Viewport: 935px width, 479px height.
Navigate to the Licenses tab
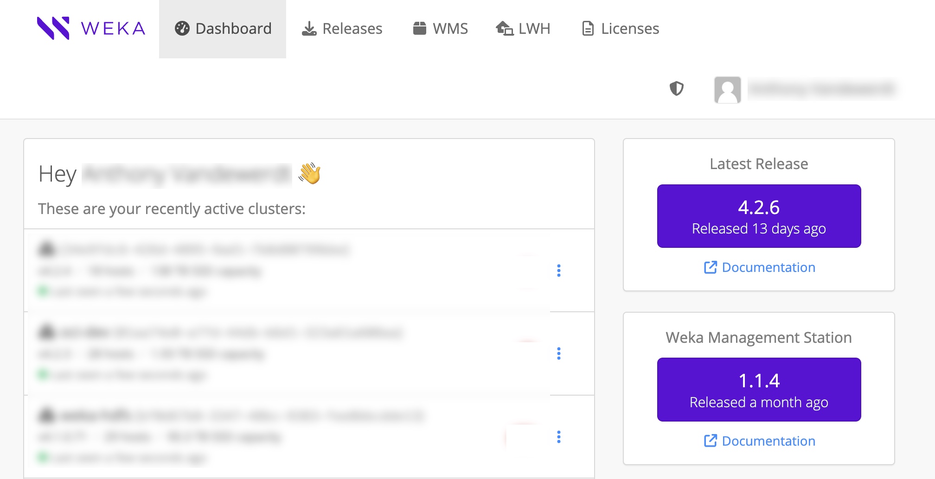coord(620,29)
